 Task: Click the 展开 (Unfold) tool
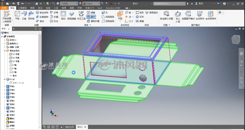(91, 17)
